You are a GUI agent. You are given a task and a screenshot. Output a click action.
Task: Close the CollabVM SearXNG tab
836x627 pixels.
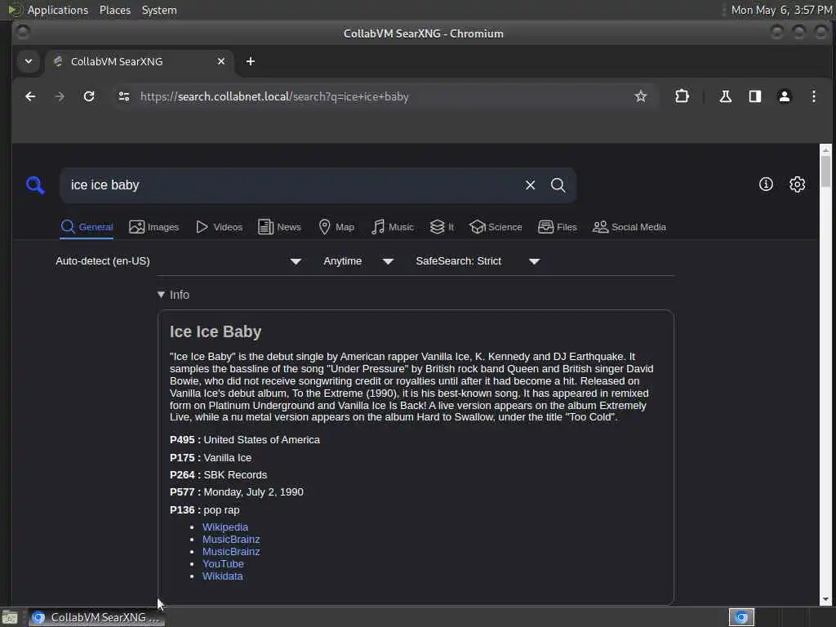pyautogui.click(x=221, y=61)
